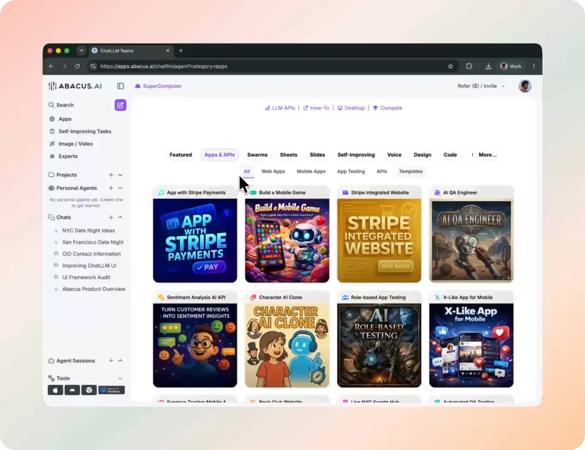Open Stripe Integrated Website card image
This screenshot has height=450, width=585.
379,241
